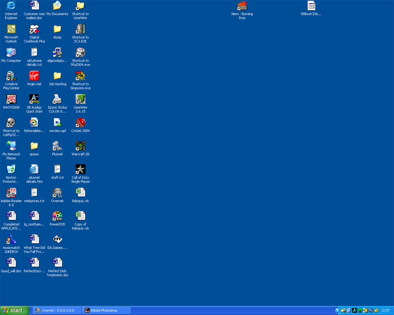
Task: Click the Warcraft III desktop icon
Action: (80, 146)
